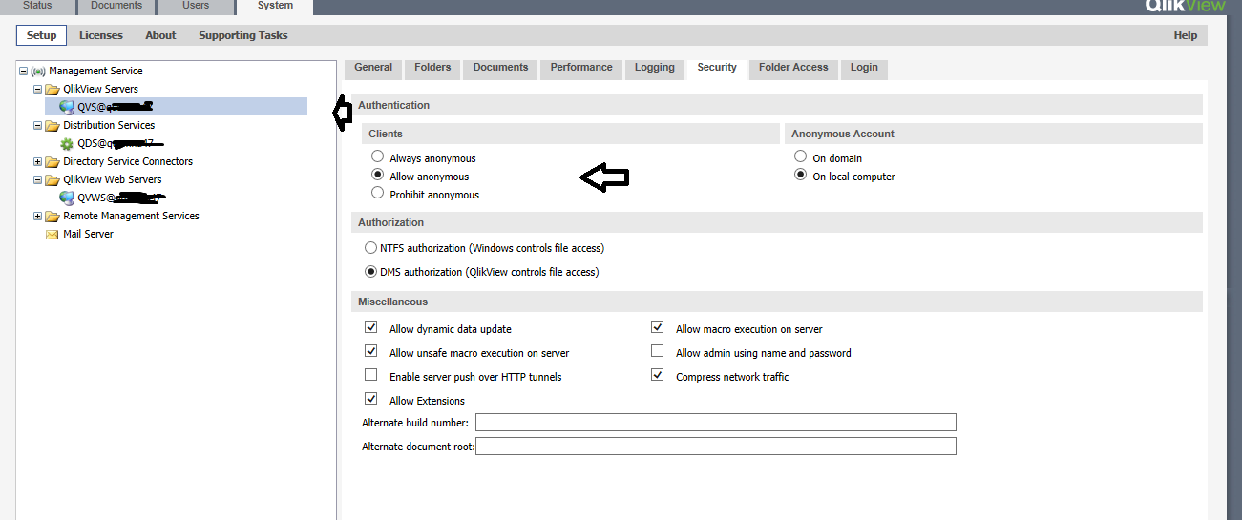Collapse the QlikView Servers node
Screen dimensions: 1242x520
coord(38,89)
